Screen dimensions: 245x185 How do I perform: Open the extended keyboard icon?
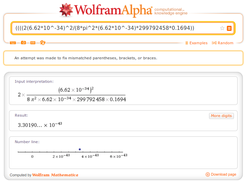pos(13,43)
